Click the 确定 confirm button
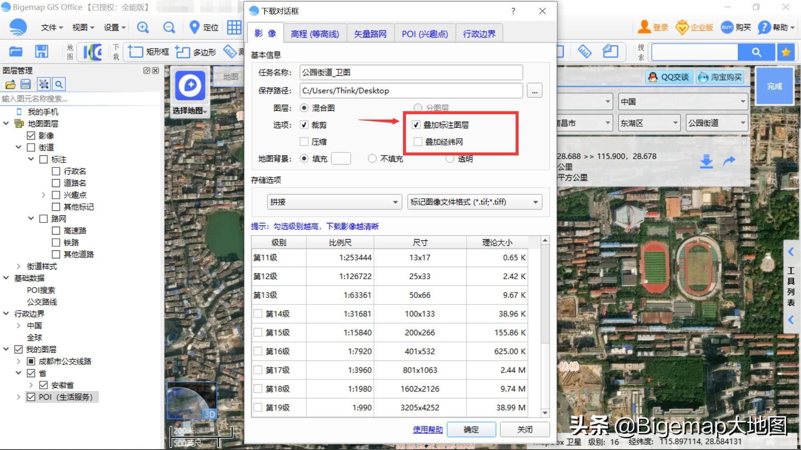801x450 pixels. tap(471, 429)
